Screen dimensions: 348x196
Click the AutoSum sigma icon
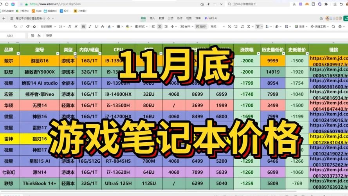click(249, 26)
